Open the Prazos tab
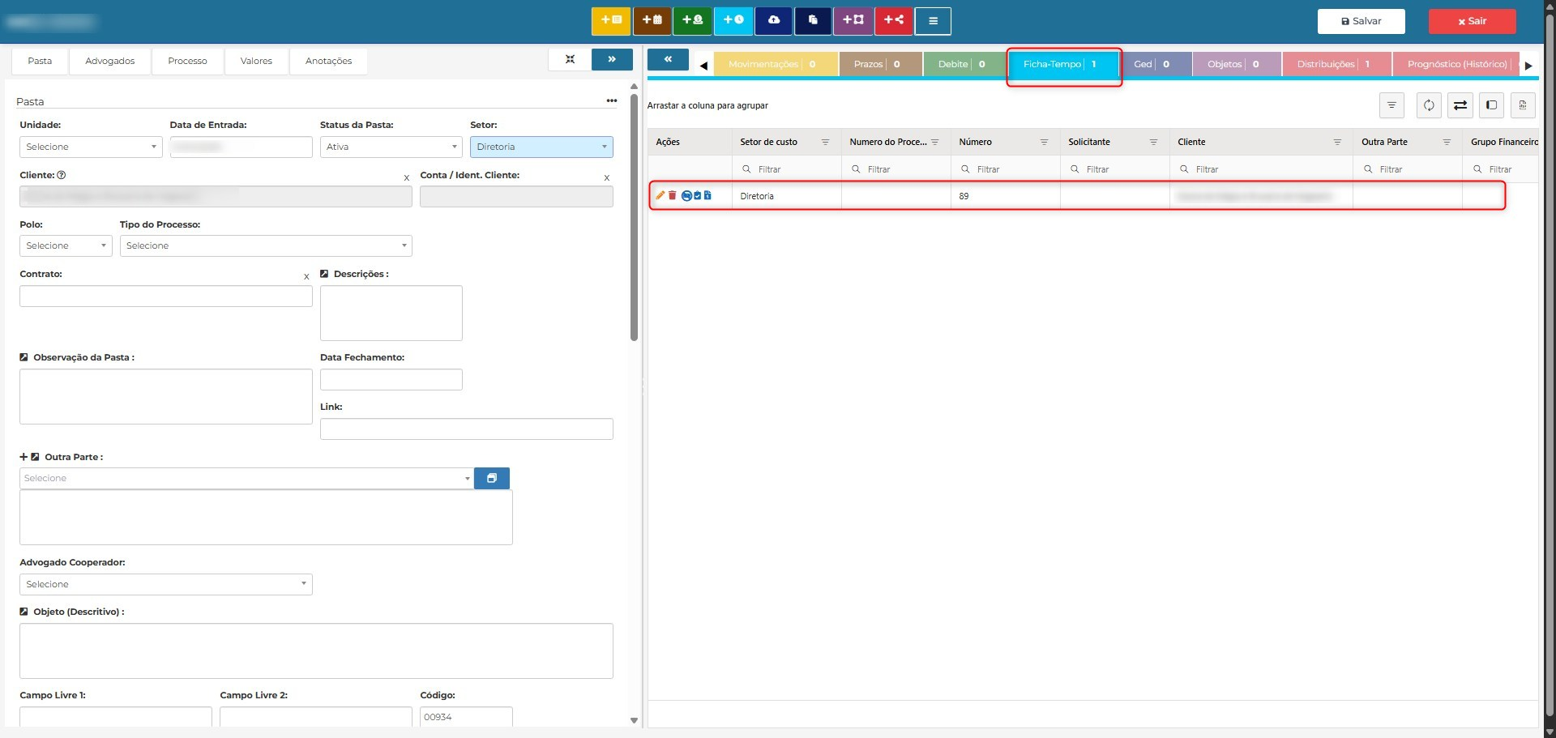This screenshot has width=1556, height=738. click(x=881, y=64)
